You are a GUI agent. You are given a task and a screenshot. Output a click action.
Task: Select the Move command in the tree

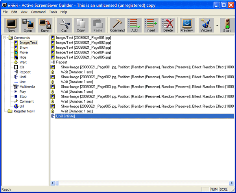(24, 53)
